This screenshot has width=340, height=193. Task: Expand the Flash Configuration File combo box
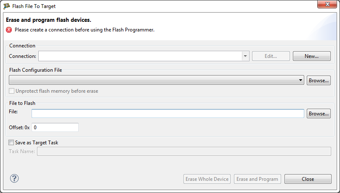157,80
